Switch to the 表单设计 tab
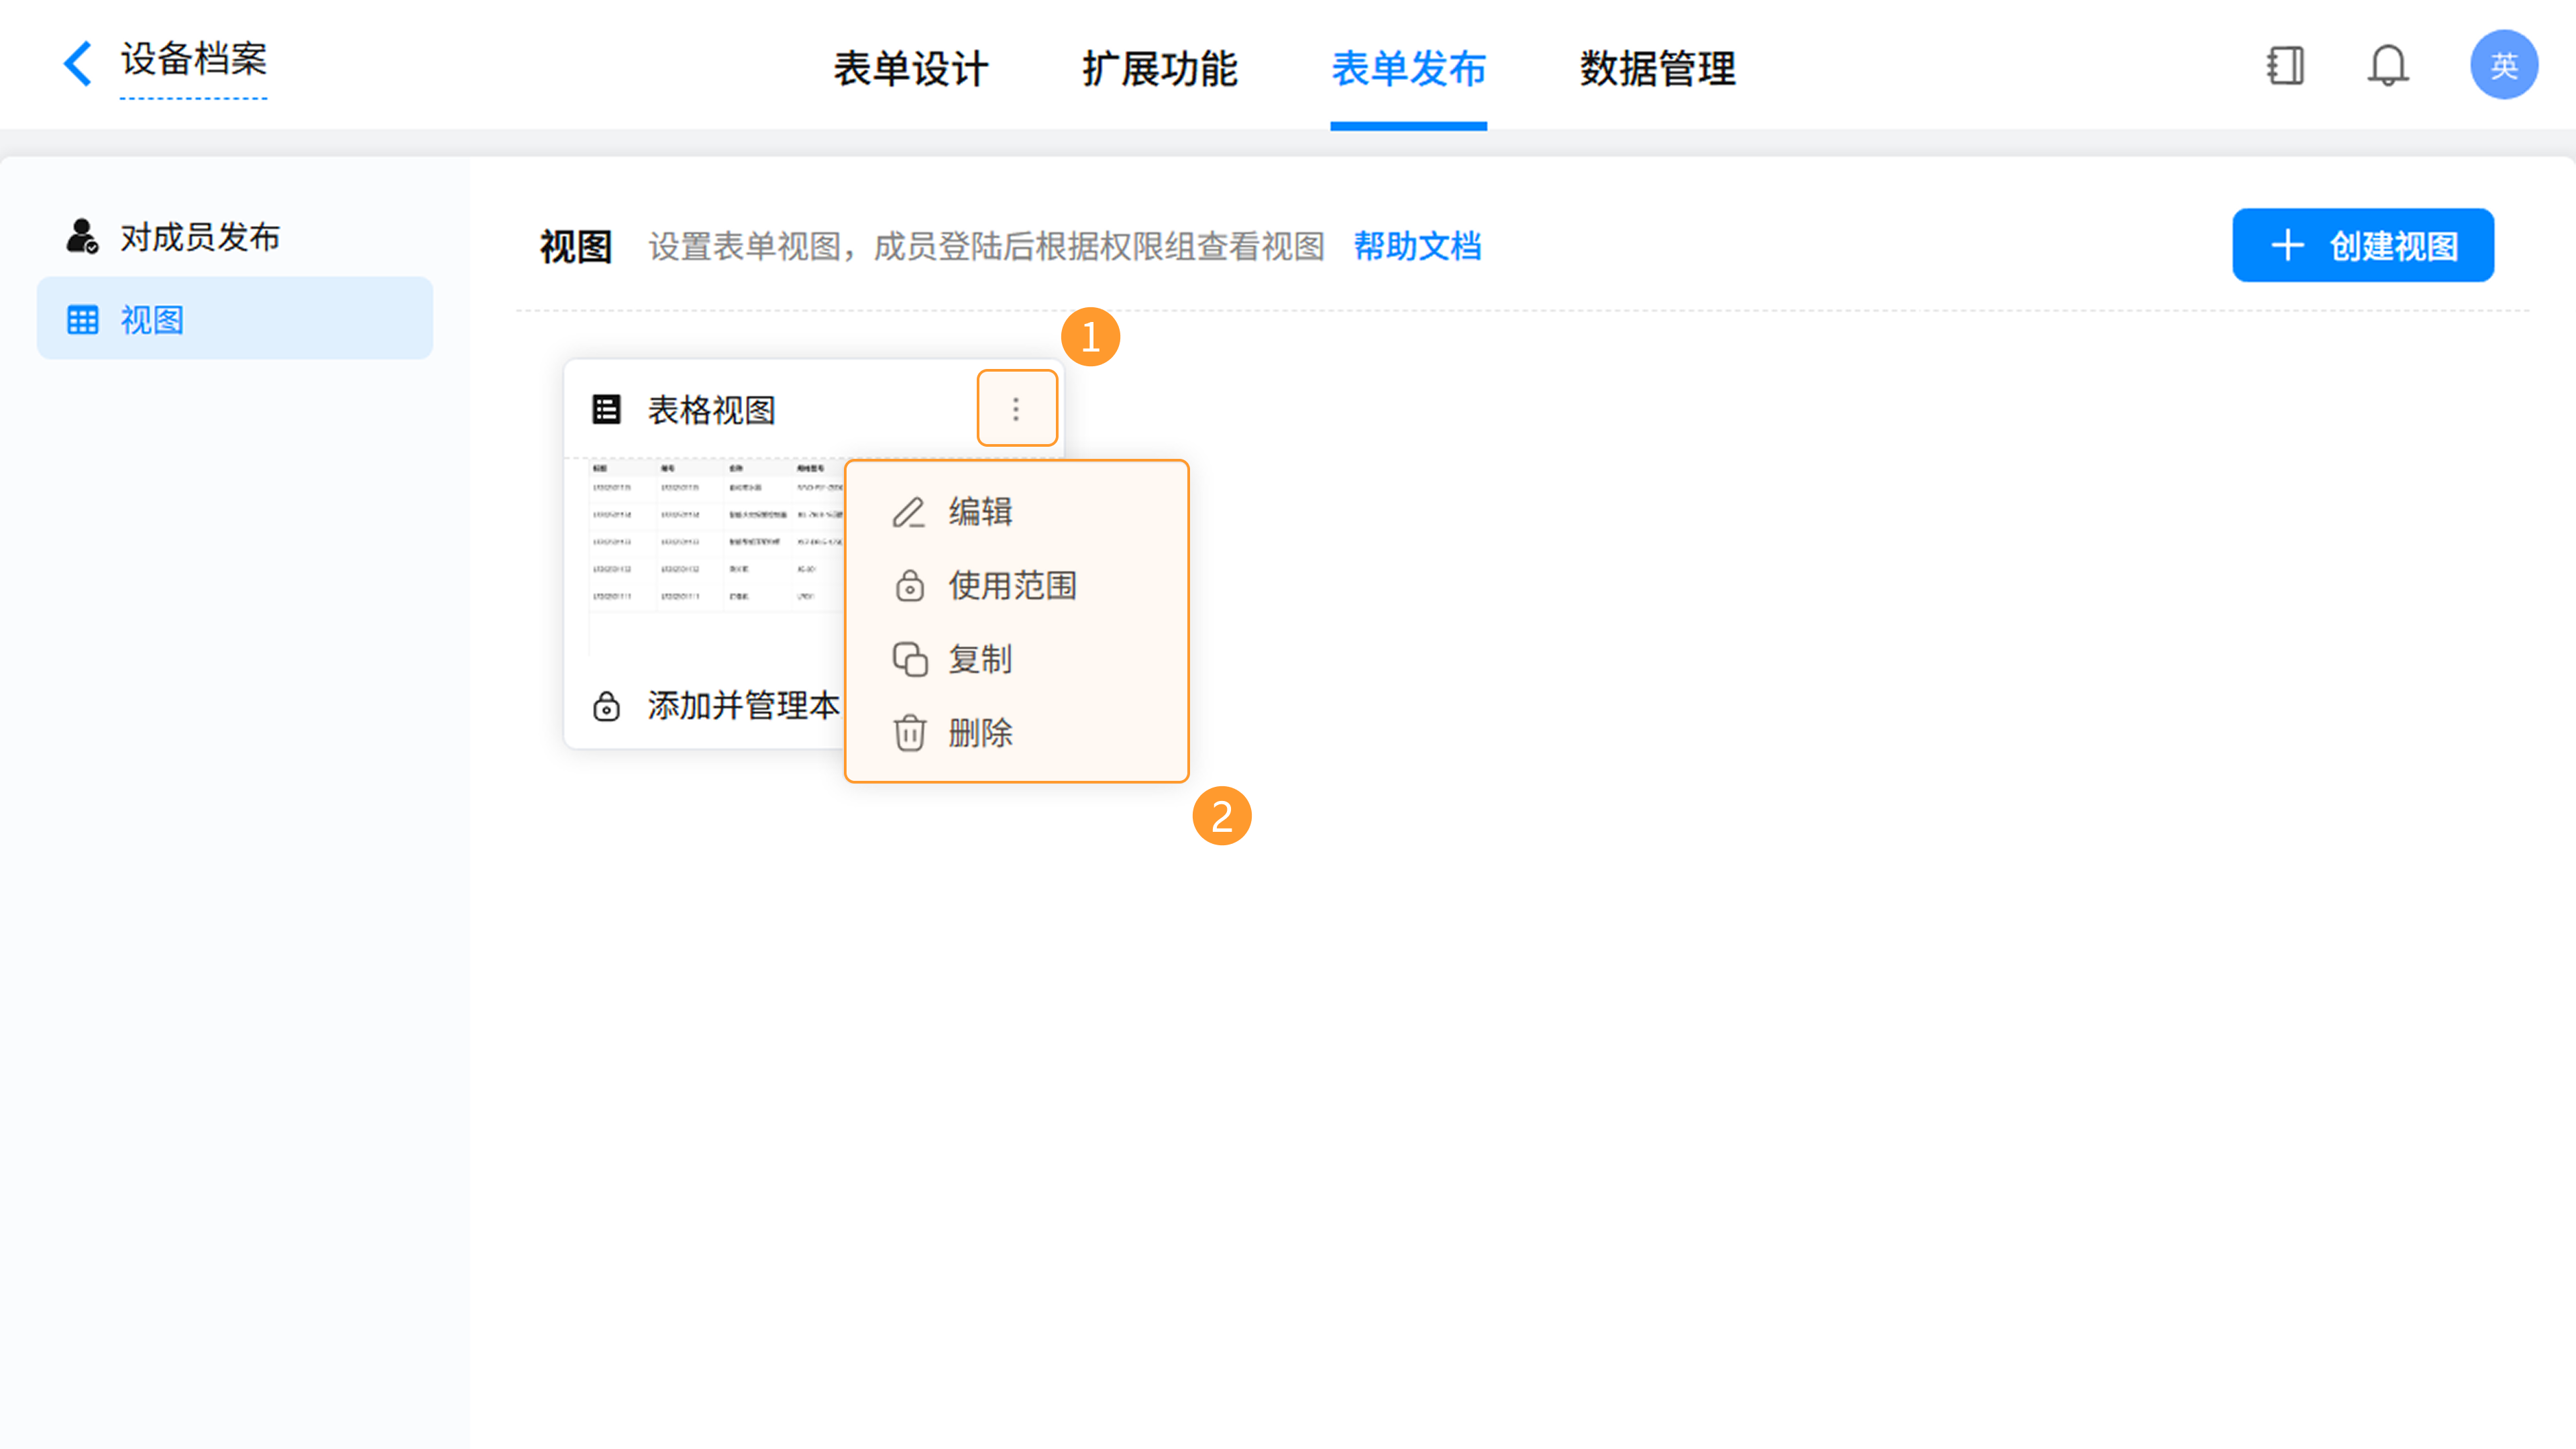2576x1449 pixels. click(910, 68)
